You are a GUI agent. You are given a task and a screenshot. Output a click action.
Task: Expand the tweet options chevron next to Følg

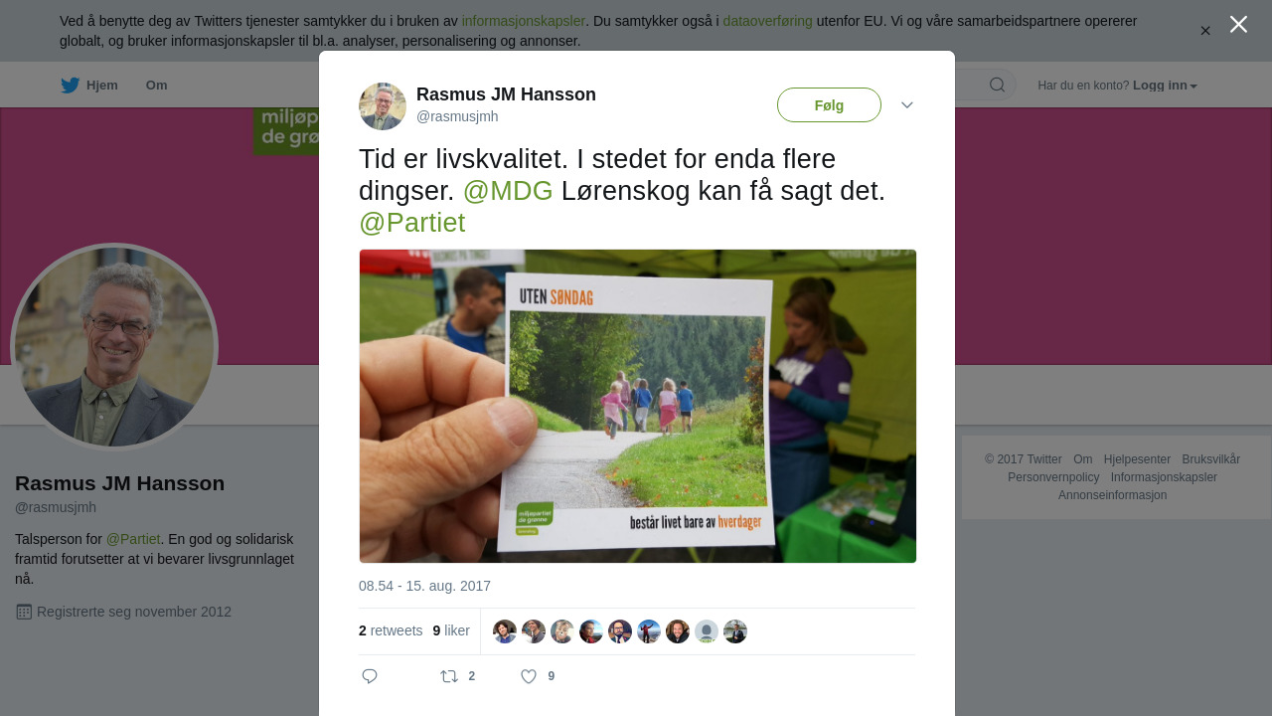(x=906, y=104)
